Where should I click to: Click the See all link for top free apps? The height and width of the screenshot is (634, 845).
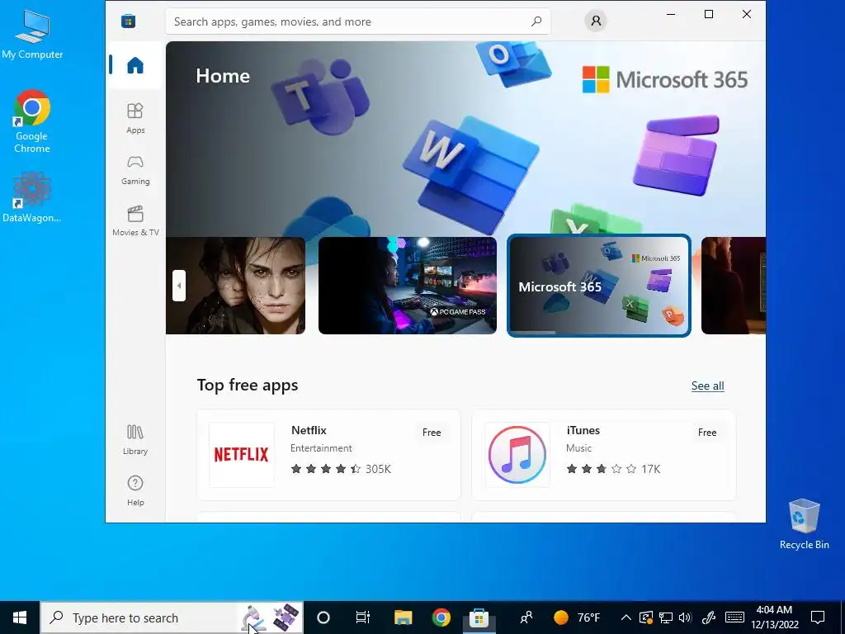pyautogui.click(x=707, y=386)
